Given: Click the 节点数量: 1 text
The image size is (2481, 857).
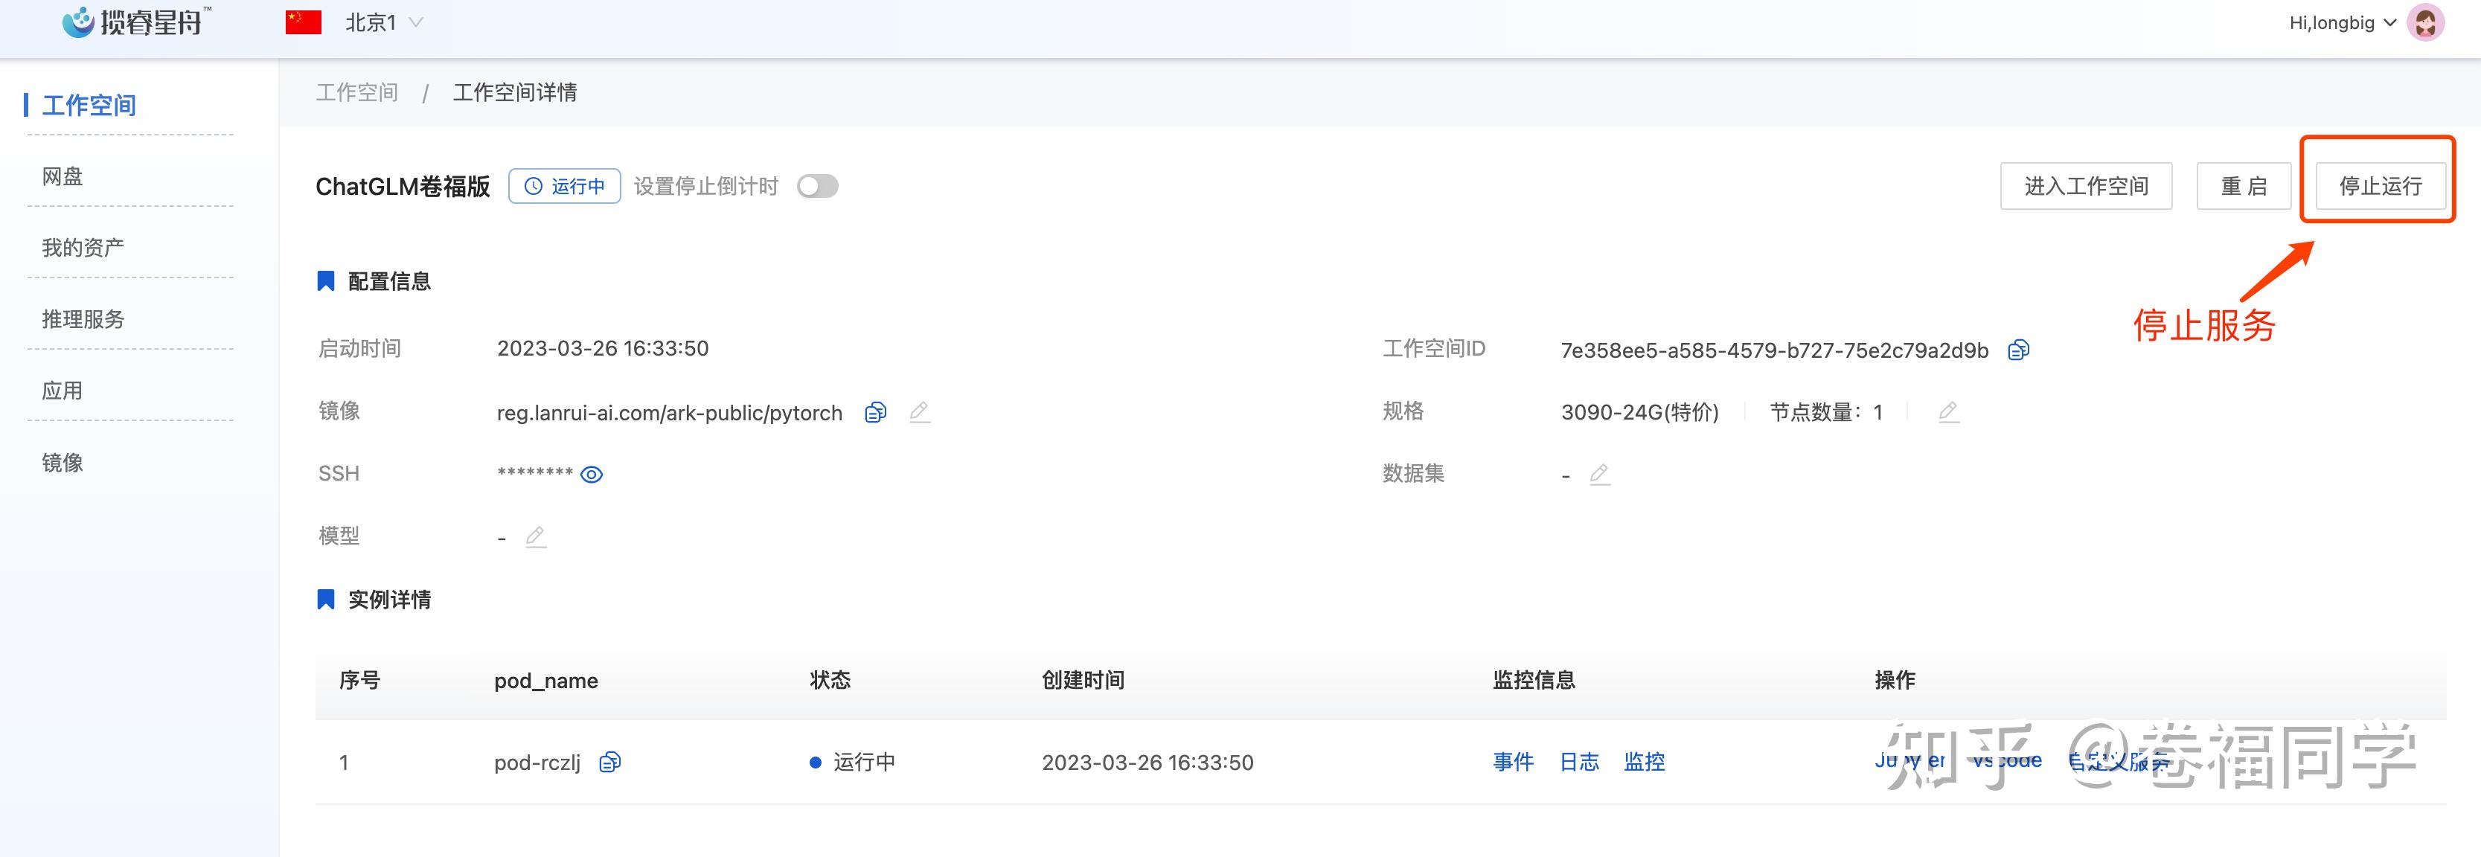Looking at the screenshot, I should [x=1826, y=412].
